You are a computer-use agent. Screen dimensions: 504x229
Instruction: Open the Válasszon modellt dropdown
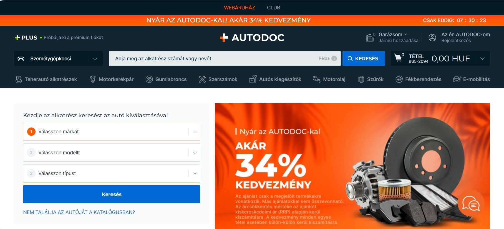click(x=112, y=153)
